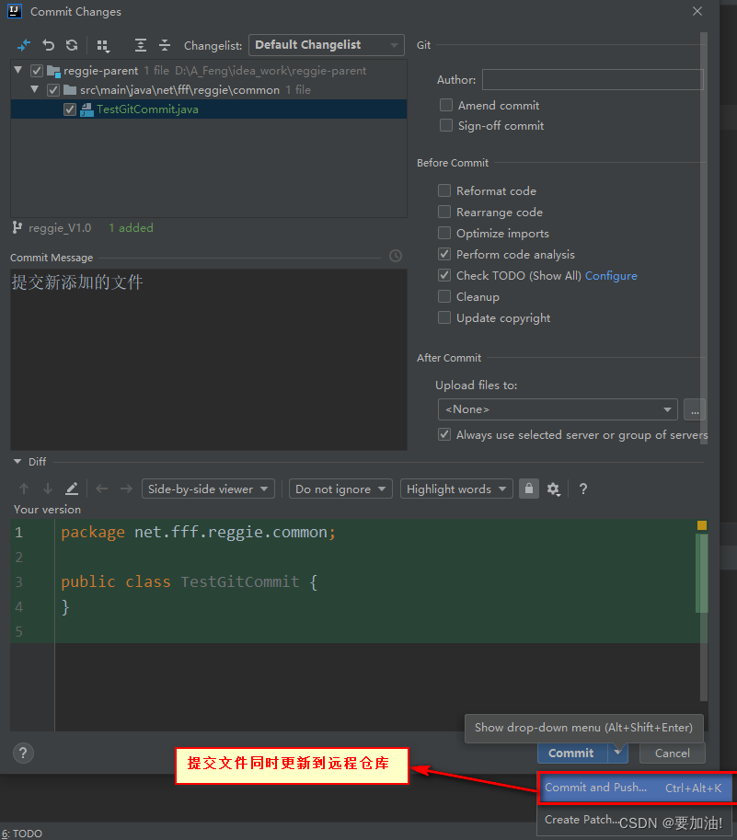Click the Group By icon
This screenshot has width=737, height=840.
103,46
